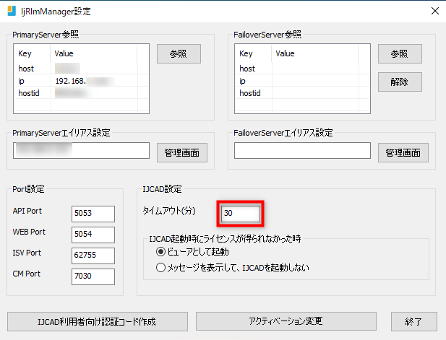The width and height of the screenshot is (446, 340).
Task: Click 参照 button for PrimaryServer
Action: tap(179, 53)
